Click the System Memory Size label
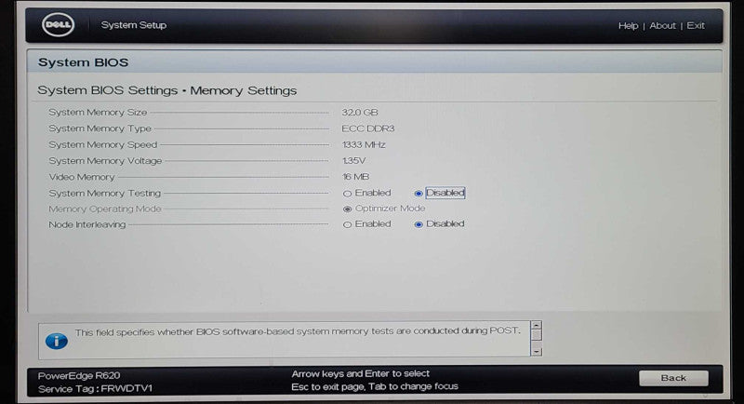Image resolution: width=744 pixels, height=404 pixels. (98, 113)
